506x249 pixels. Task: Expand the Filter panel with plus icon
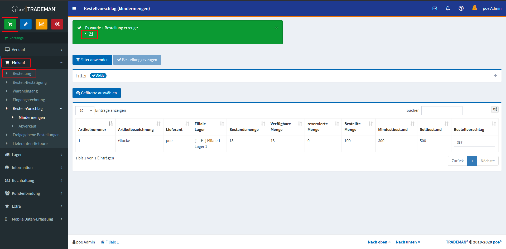click(495, 76)
